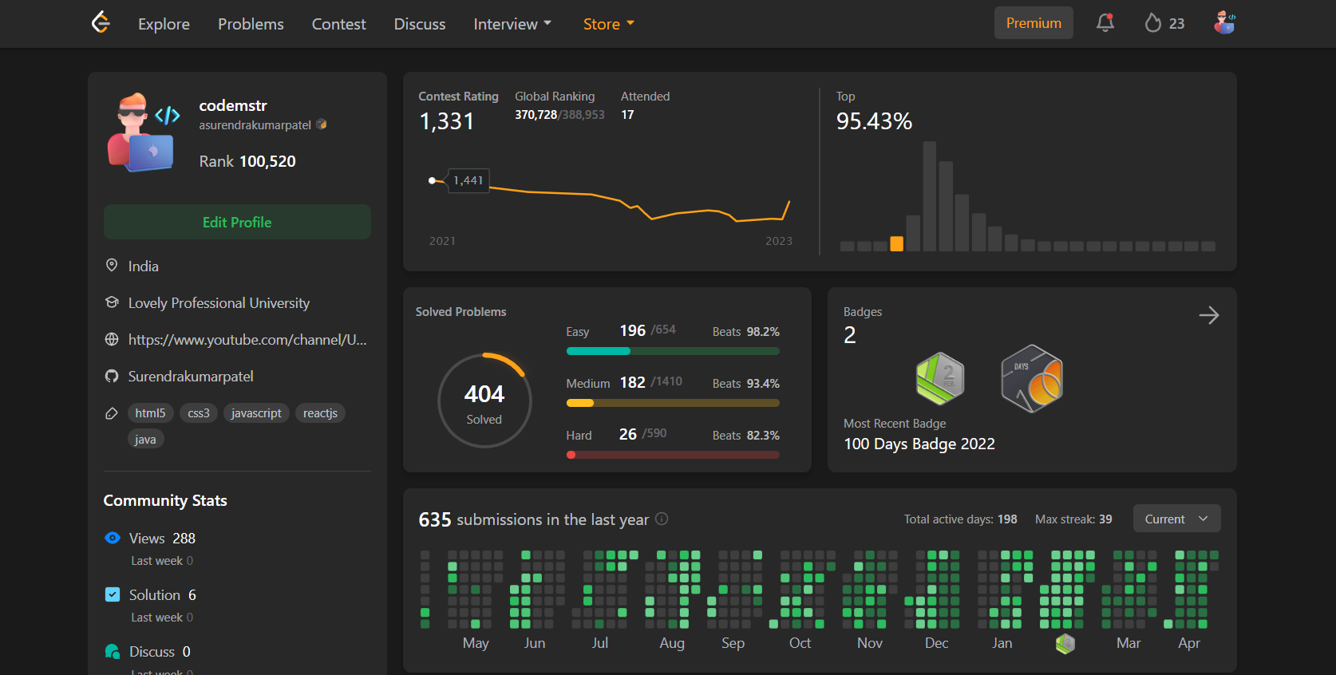Click the Discuss chat icon
The image size is (1336, 675).
[x=113, y=651]
